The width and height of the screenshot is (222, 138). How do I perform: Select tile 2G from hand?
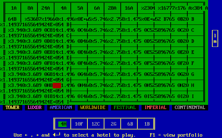(113, 124)
